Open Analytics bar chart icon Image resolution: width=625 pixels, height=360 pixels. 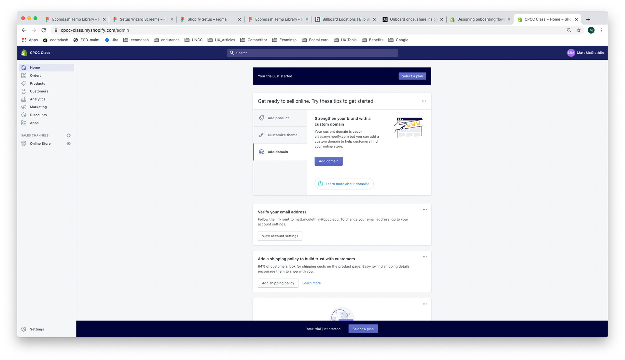coord(24,99)
